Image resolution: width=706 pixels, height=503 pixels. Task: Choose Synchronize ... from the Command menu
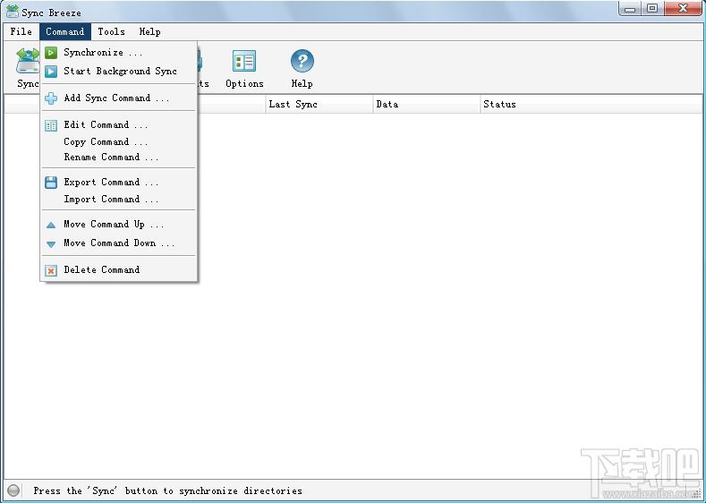pyautogui.click(x=119, y=53)
